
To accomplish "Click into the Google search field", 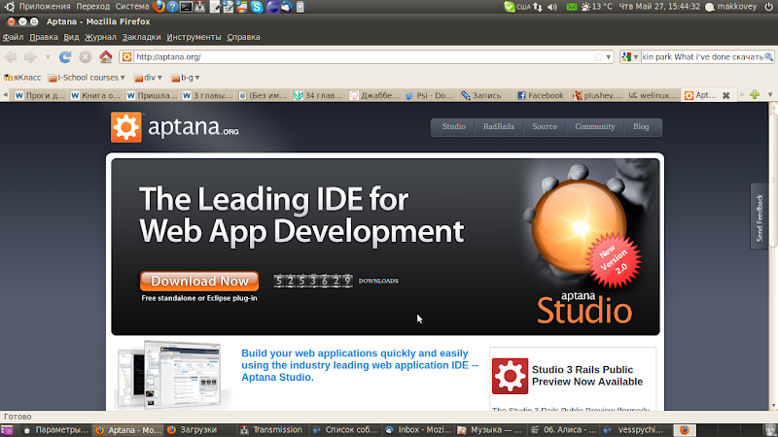I will [702, 57].
